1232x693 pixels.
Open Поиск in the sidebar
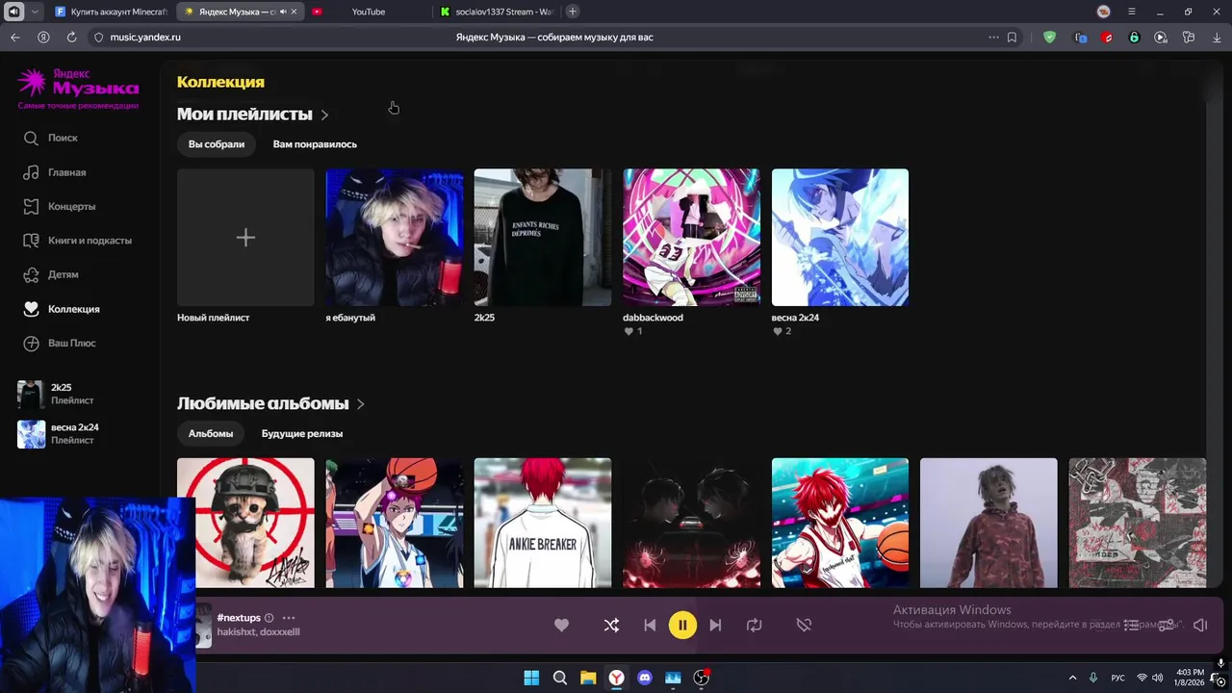pos(50,138)
